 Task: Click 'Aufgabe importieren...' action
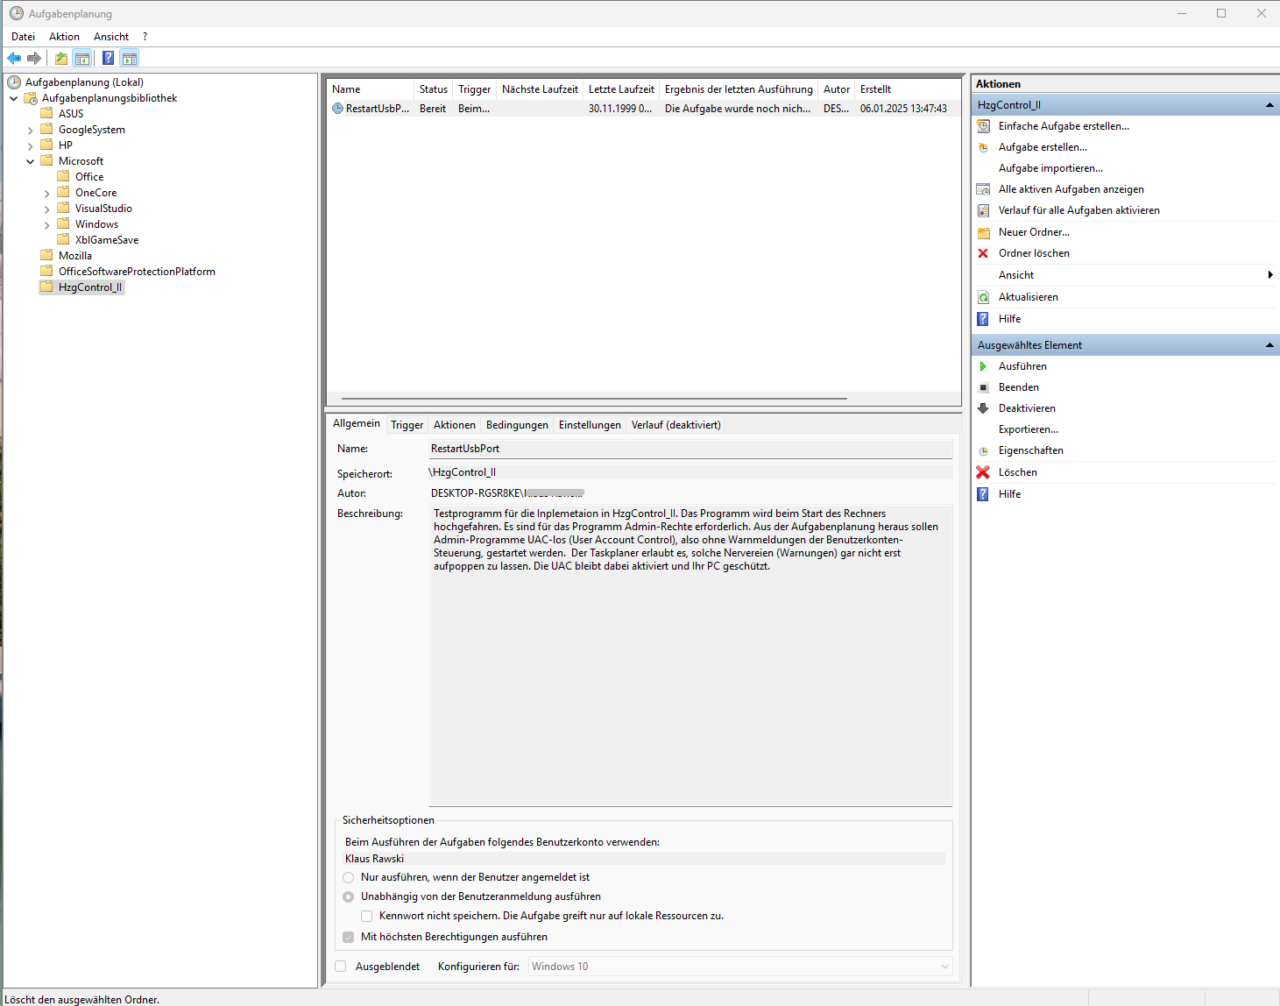1050,168
